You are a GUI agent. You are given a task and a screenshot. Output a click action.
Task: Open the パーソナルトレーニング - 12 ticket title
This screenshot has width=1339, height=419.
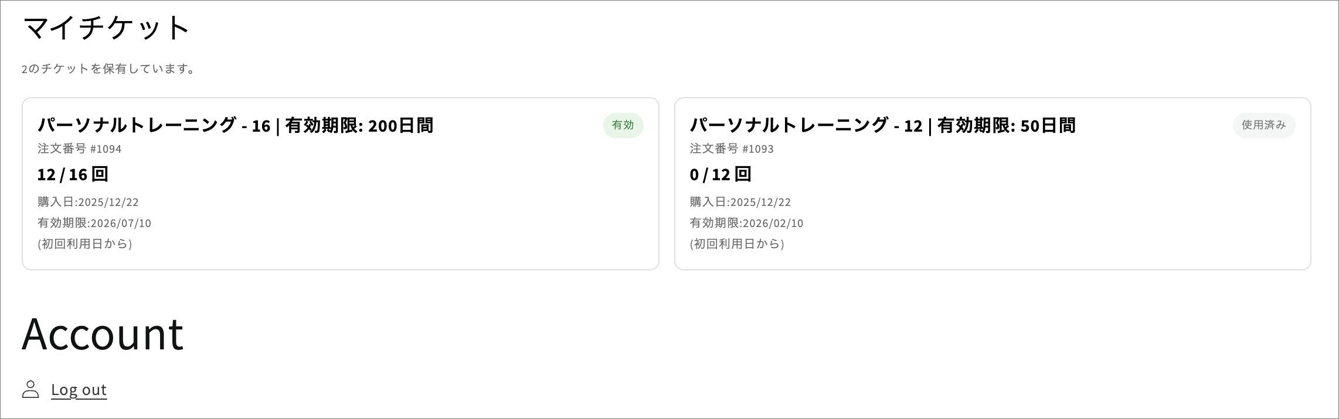(883, 125)
